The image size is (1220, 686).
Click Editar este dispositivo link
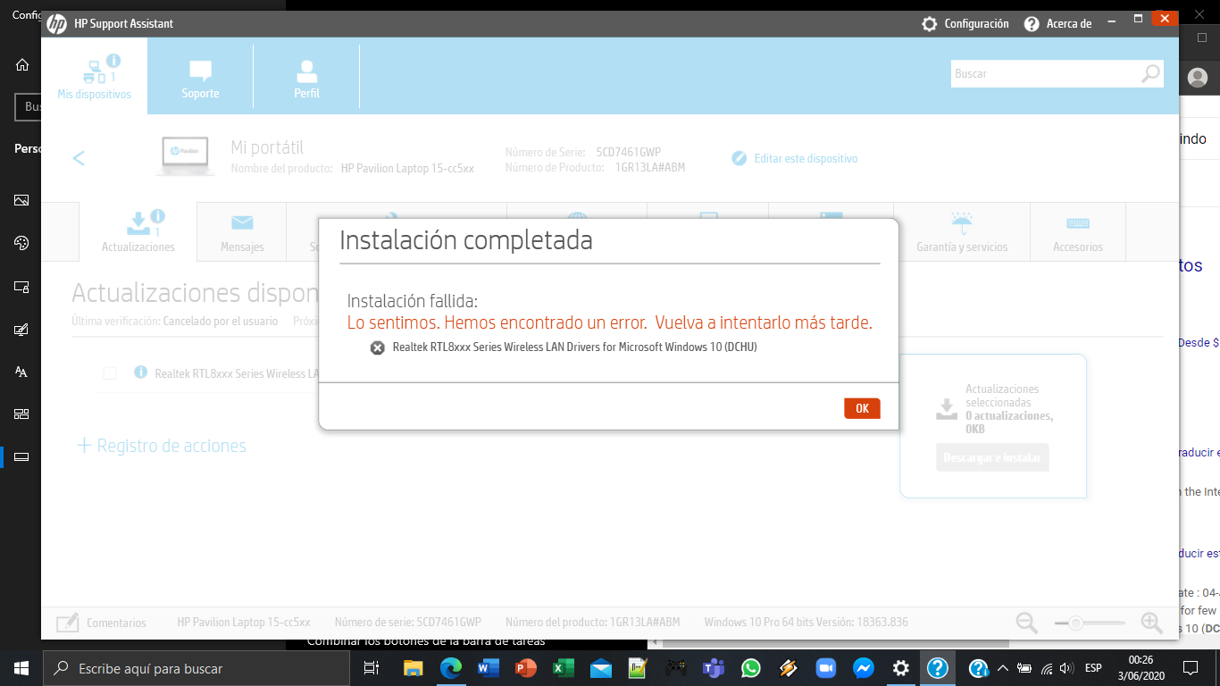(806, 158)
